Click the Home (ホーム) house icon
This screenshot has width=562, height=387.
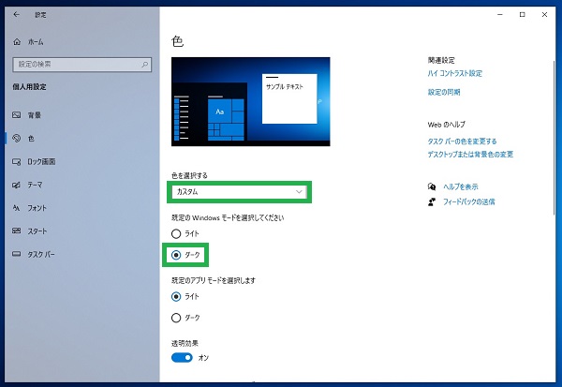(17, 42)
